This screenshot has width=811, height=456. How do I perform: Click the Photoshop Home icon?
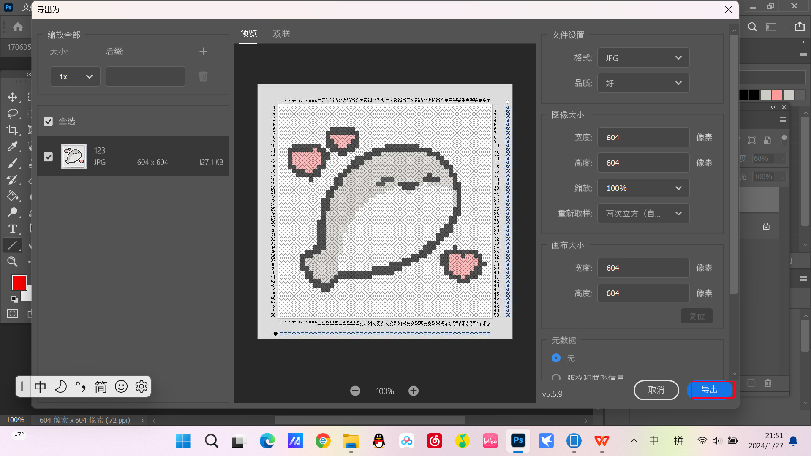coord(18,27)
